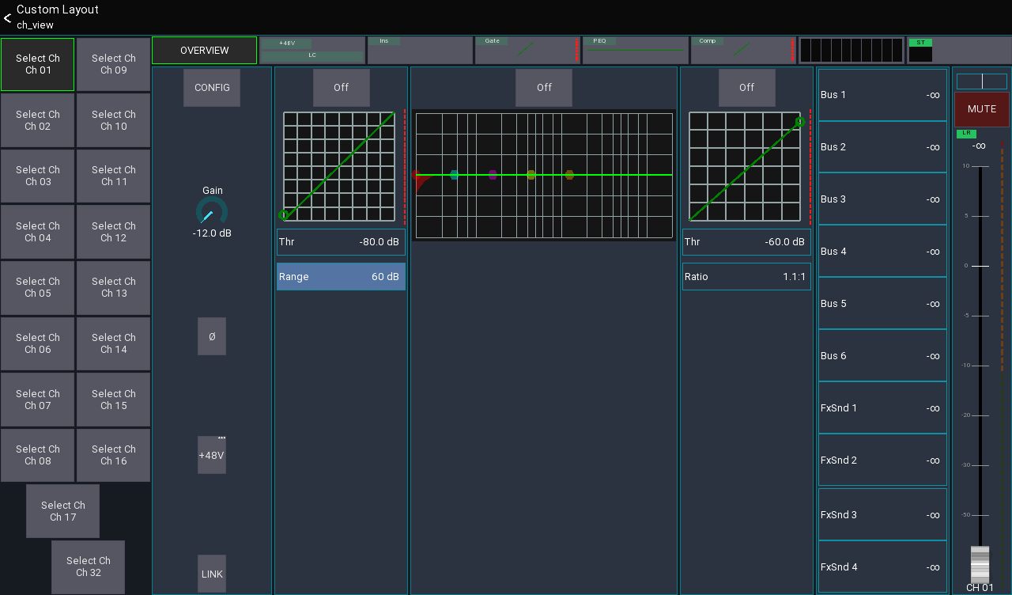Viewport: 1012px width, 595px height.
Task: Select the green EQ band handle
Action: [531, 175]
